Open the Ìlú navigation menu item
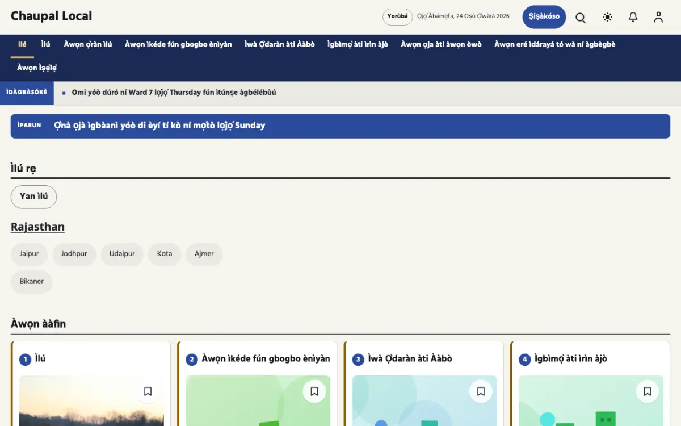The height and width of the screenshot is (426, 681). [x=45, y=44]
